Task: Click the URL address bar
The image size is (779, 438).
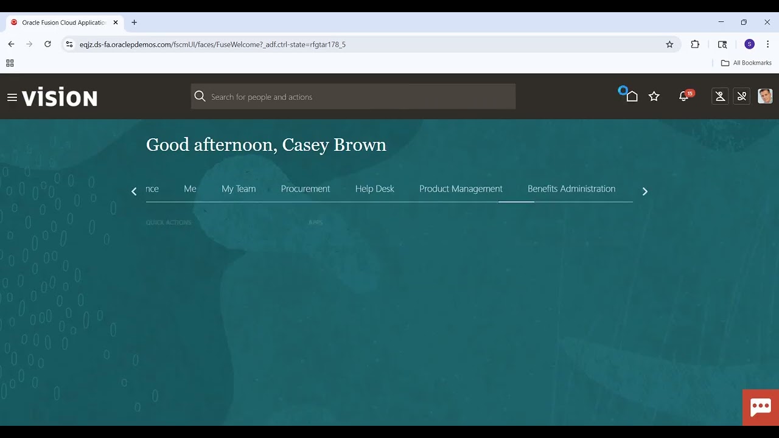Action: coord(370,44)
